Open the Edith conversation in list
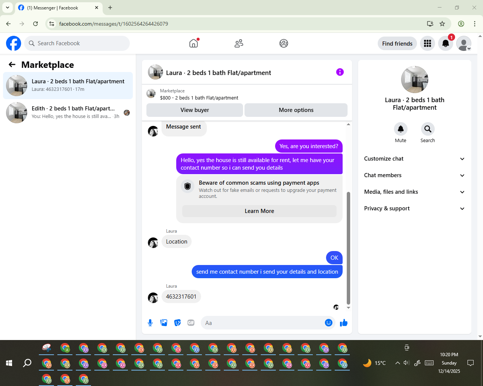Viewport: 483px width, 386px height. pyautogui.click(x=68, y=113)
